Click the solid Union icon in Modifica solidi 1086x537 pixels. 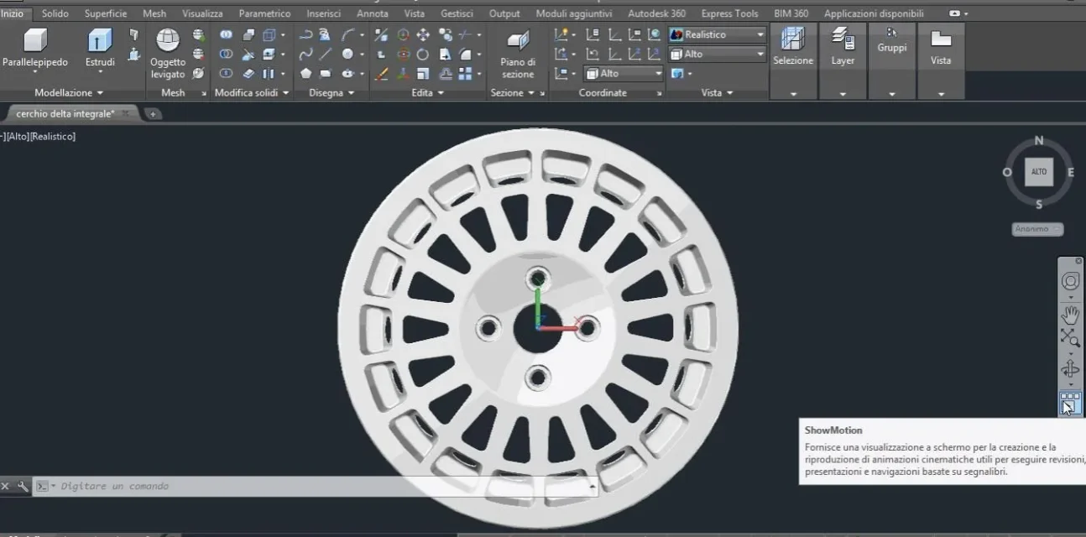point(226,34)
